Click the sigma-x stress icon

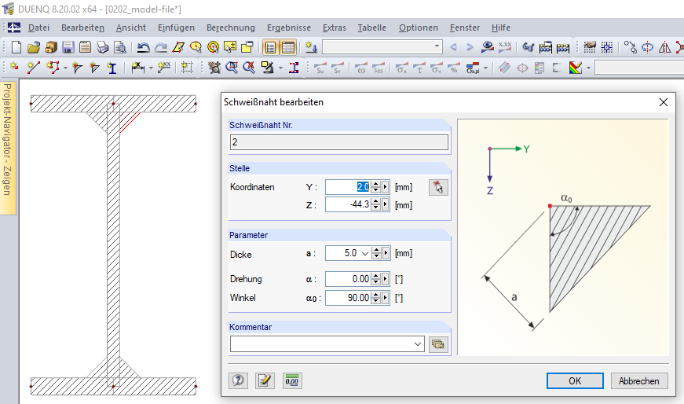click(x=402, y=68)
